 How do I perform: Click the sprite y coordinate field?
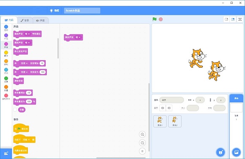click(x=221, y=100)
